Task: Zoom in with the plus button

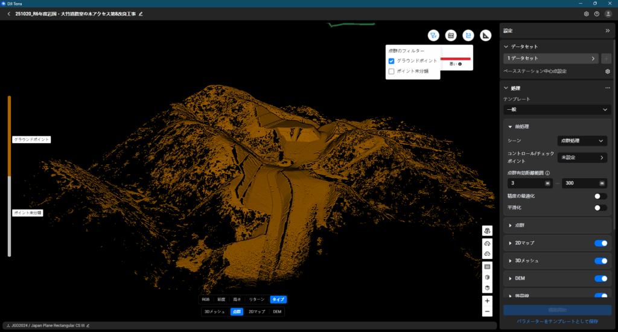Action: (487, 301)
